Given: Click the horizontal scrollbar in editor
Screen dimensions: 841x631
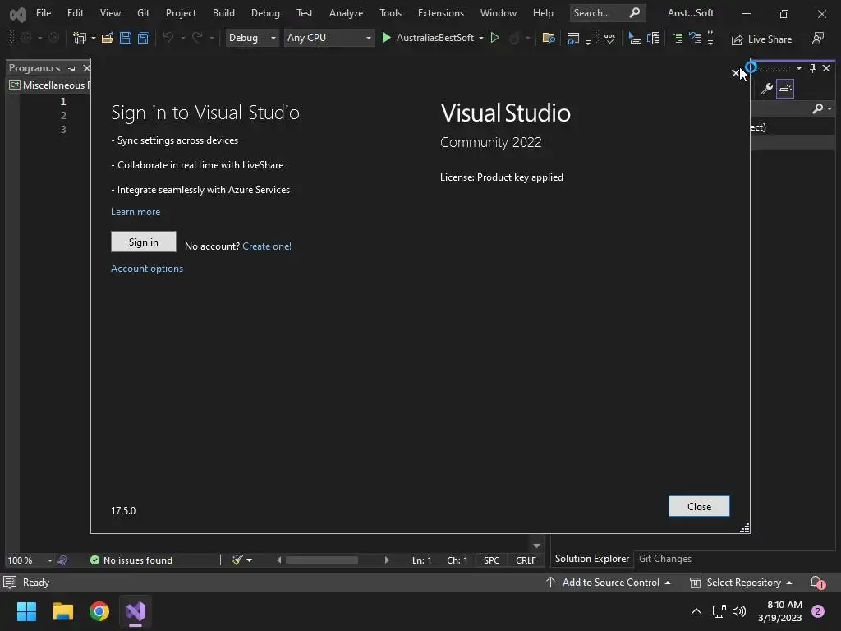Looking at the screenshot, I should point(322,560).
